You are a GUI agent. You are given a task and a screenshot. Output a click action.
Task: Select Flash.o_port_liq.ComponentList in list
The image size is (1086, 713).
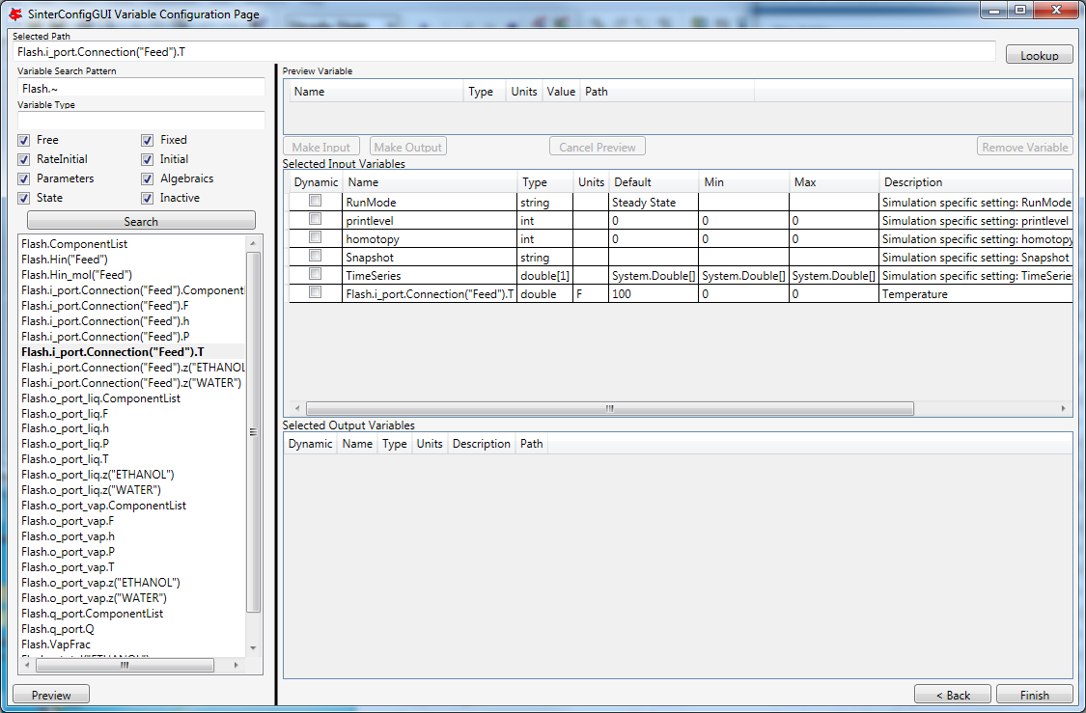pos(100,398)
